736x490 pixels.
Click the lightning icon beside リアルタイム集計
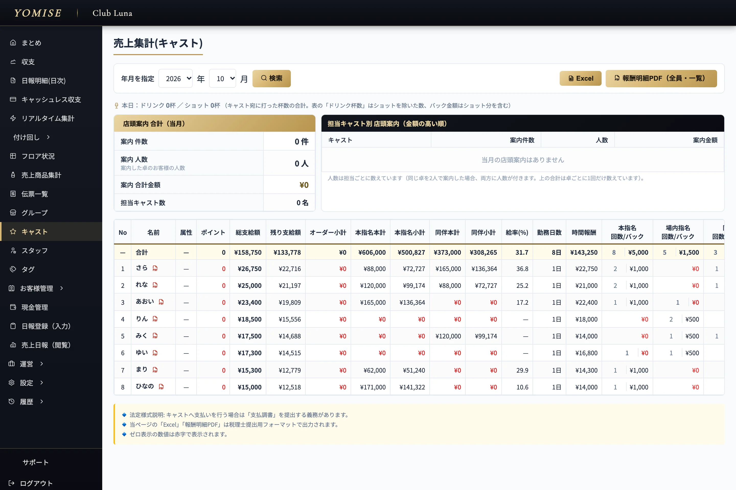pos(13,118)
